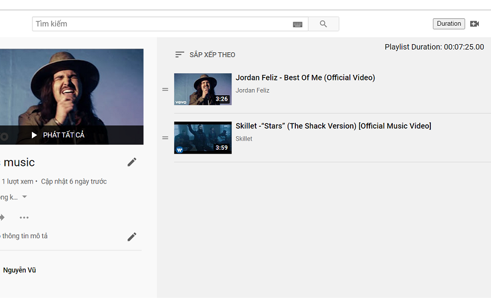
Task: Open the SẮP XẾP THEO sort menu
Action: 205,55
